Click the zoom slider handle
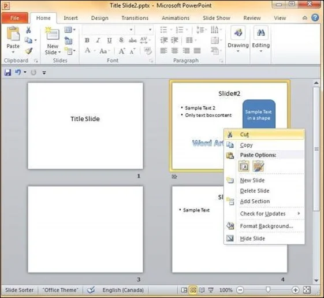Screen dimensions: 324x298 [x=268, y=290]
